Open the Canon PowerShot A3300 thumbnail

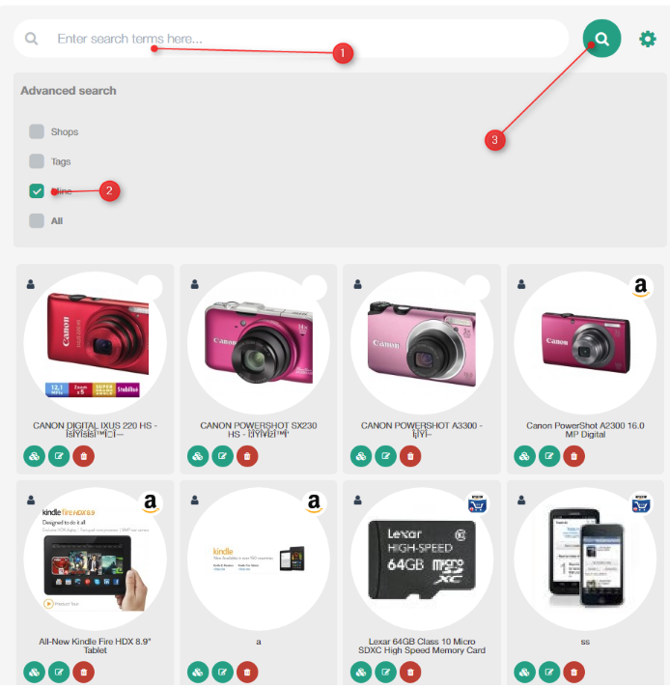422,343
